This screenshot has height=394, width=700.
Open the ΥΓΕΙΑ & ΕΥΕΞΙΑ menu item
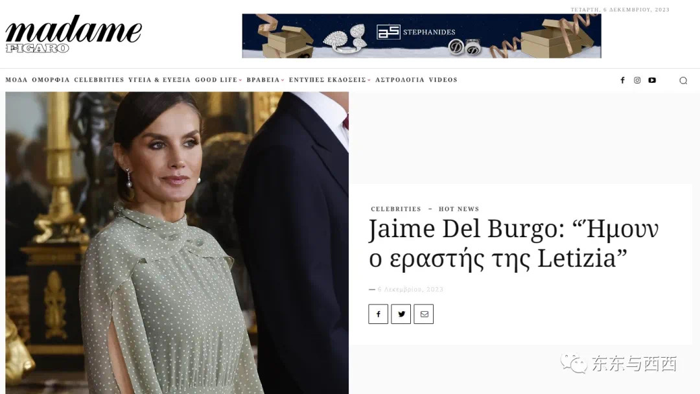(159, 80)
